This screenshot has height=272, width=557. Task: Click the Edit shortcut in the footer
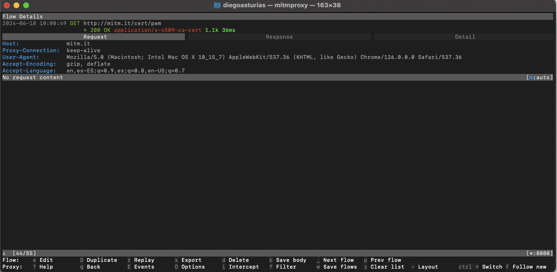43,260
